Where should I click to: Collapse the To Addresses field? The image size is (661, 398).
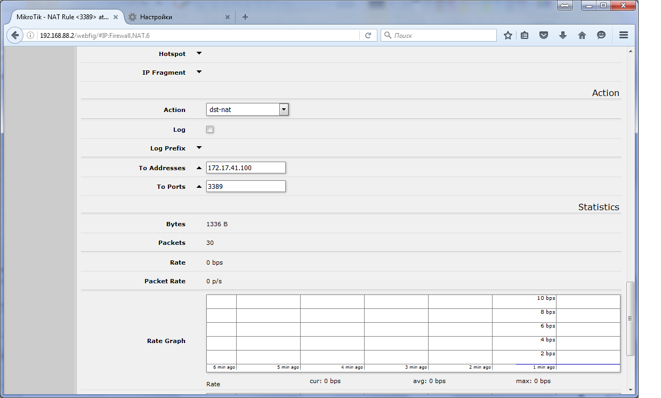coord(199,168)
